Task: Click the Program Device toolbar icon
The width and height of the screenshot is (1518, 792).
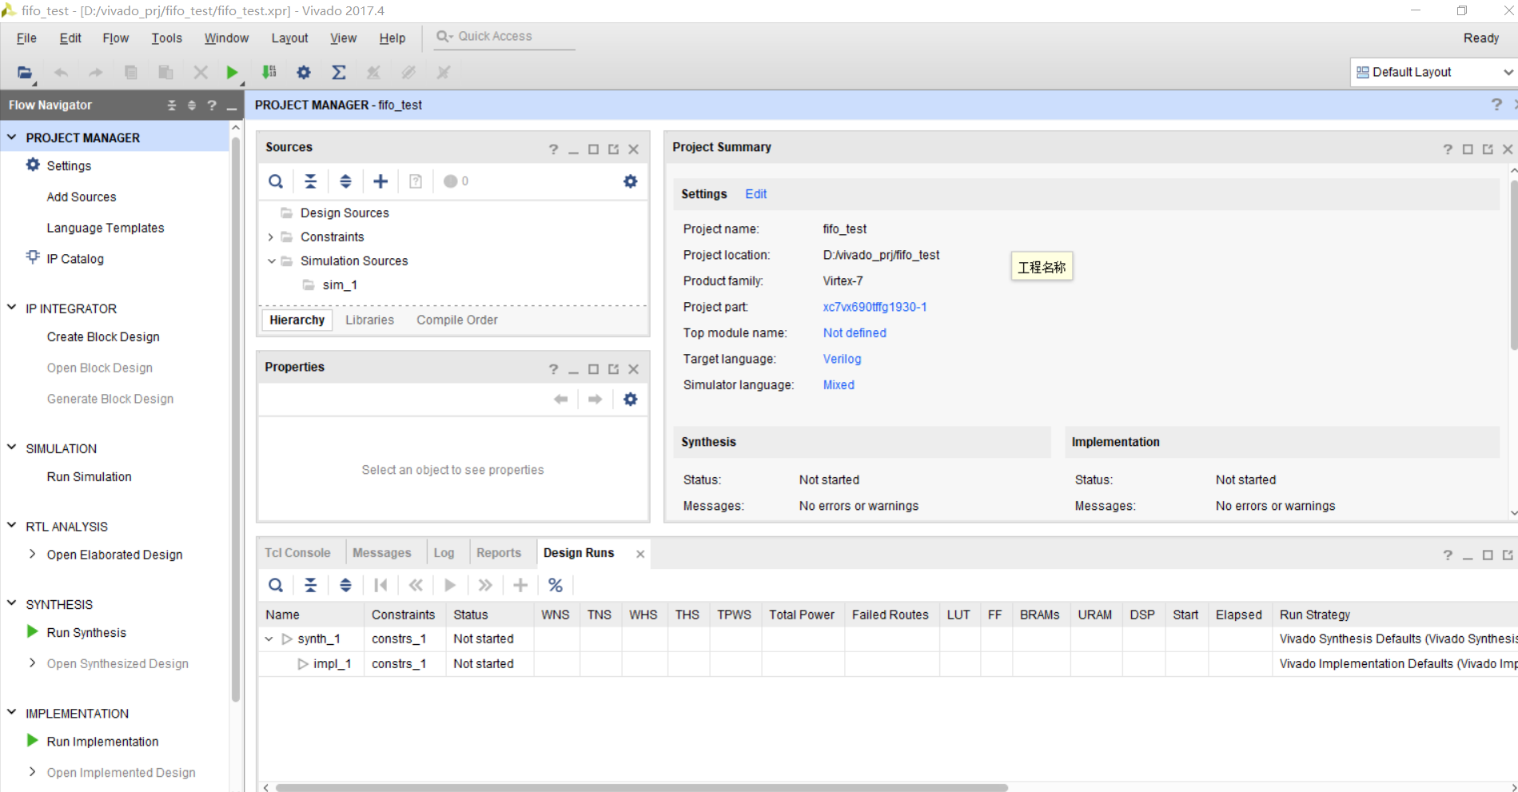Action: click(269, 72)
